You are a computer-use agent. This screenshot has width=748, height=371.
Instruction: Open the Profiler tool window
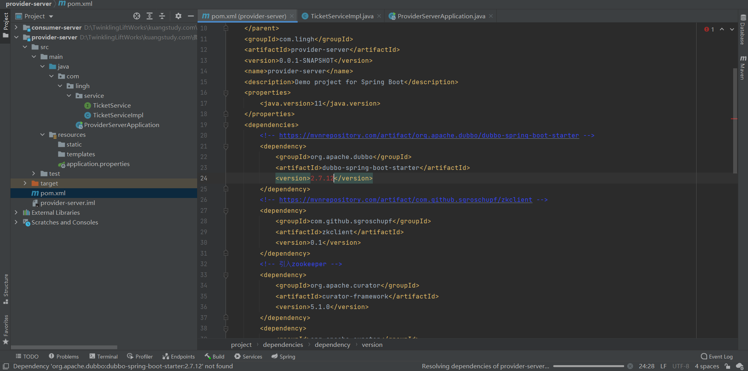(140, 356)
